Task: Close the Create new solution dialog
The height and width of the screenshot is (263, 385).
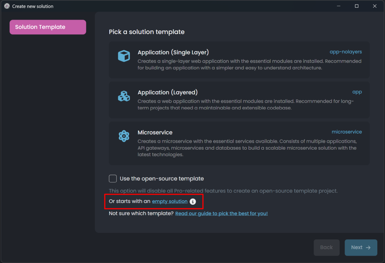Action: (375, 6)
